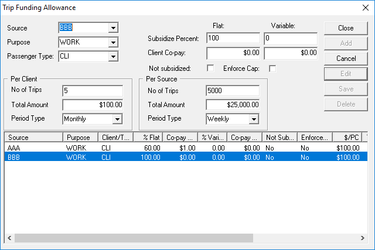The width and height of the screenshot is (375, 250).
Task: Click the horizontal scrollbar thumb
Action: click(x=134, y=238)
